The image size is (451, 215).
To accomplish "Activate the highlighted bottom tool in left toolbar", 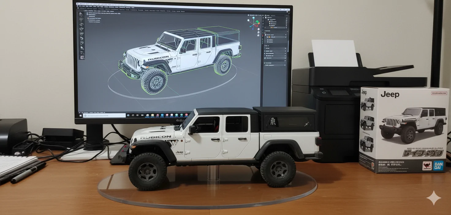I will [82, 57].
